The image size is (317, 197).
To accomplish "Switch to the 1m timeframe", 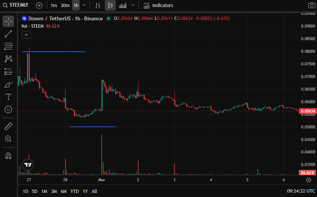I will [54, 6].
